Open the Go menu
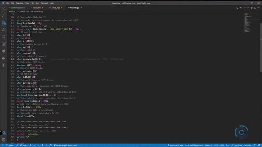 (33, 3)
